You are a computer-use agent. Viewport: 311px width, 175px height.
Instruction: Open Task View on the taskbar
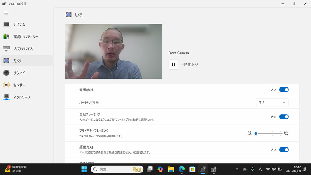coord(150,169)
